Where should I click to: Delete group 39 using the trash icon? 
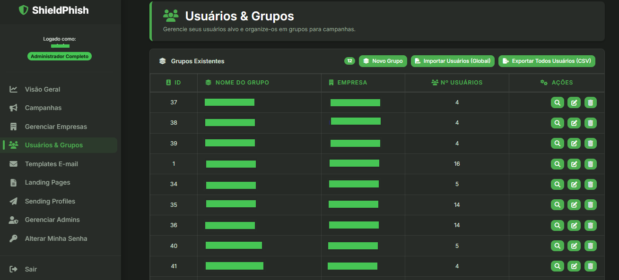pyautogui.click(x=591, y=143)
